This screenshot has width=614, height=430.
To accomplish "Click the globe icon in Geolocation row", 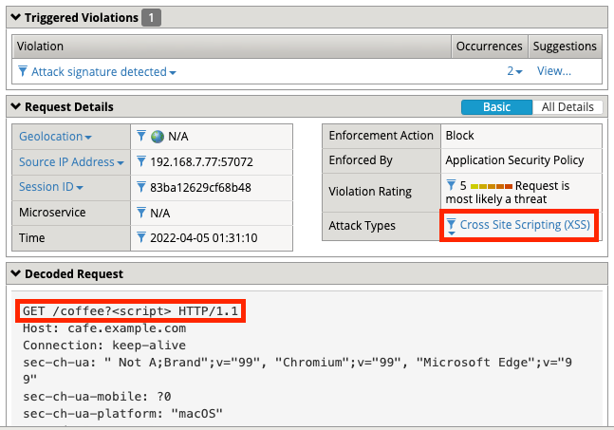I will tap(158, 137).
